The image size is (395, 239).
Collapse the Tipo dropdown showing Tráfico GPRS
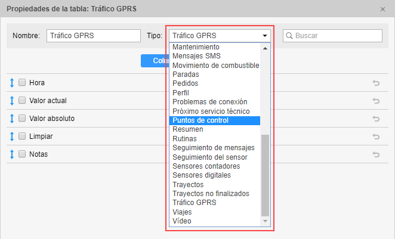(x=264, y=36)
